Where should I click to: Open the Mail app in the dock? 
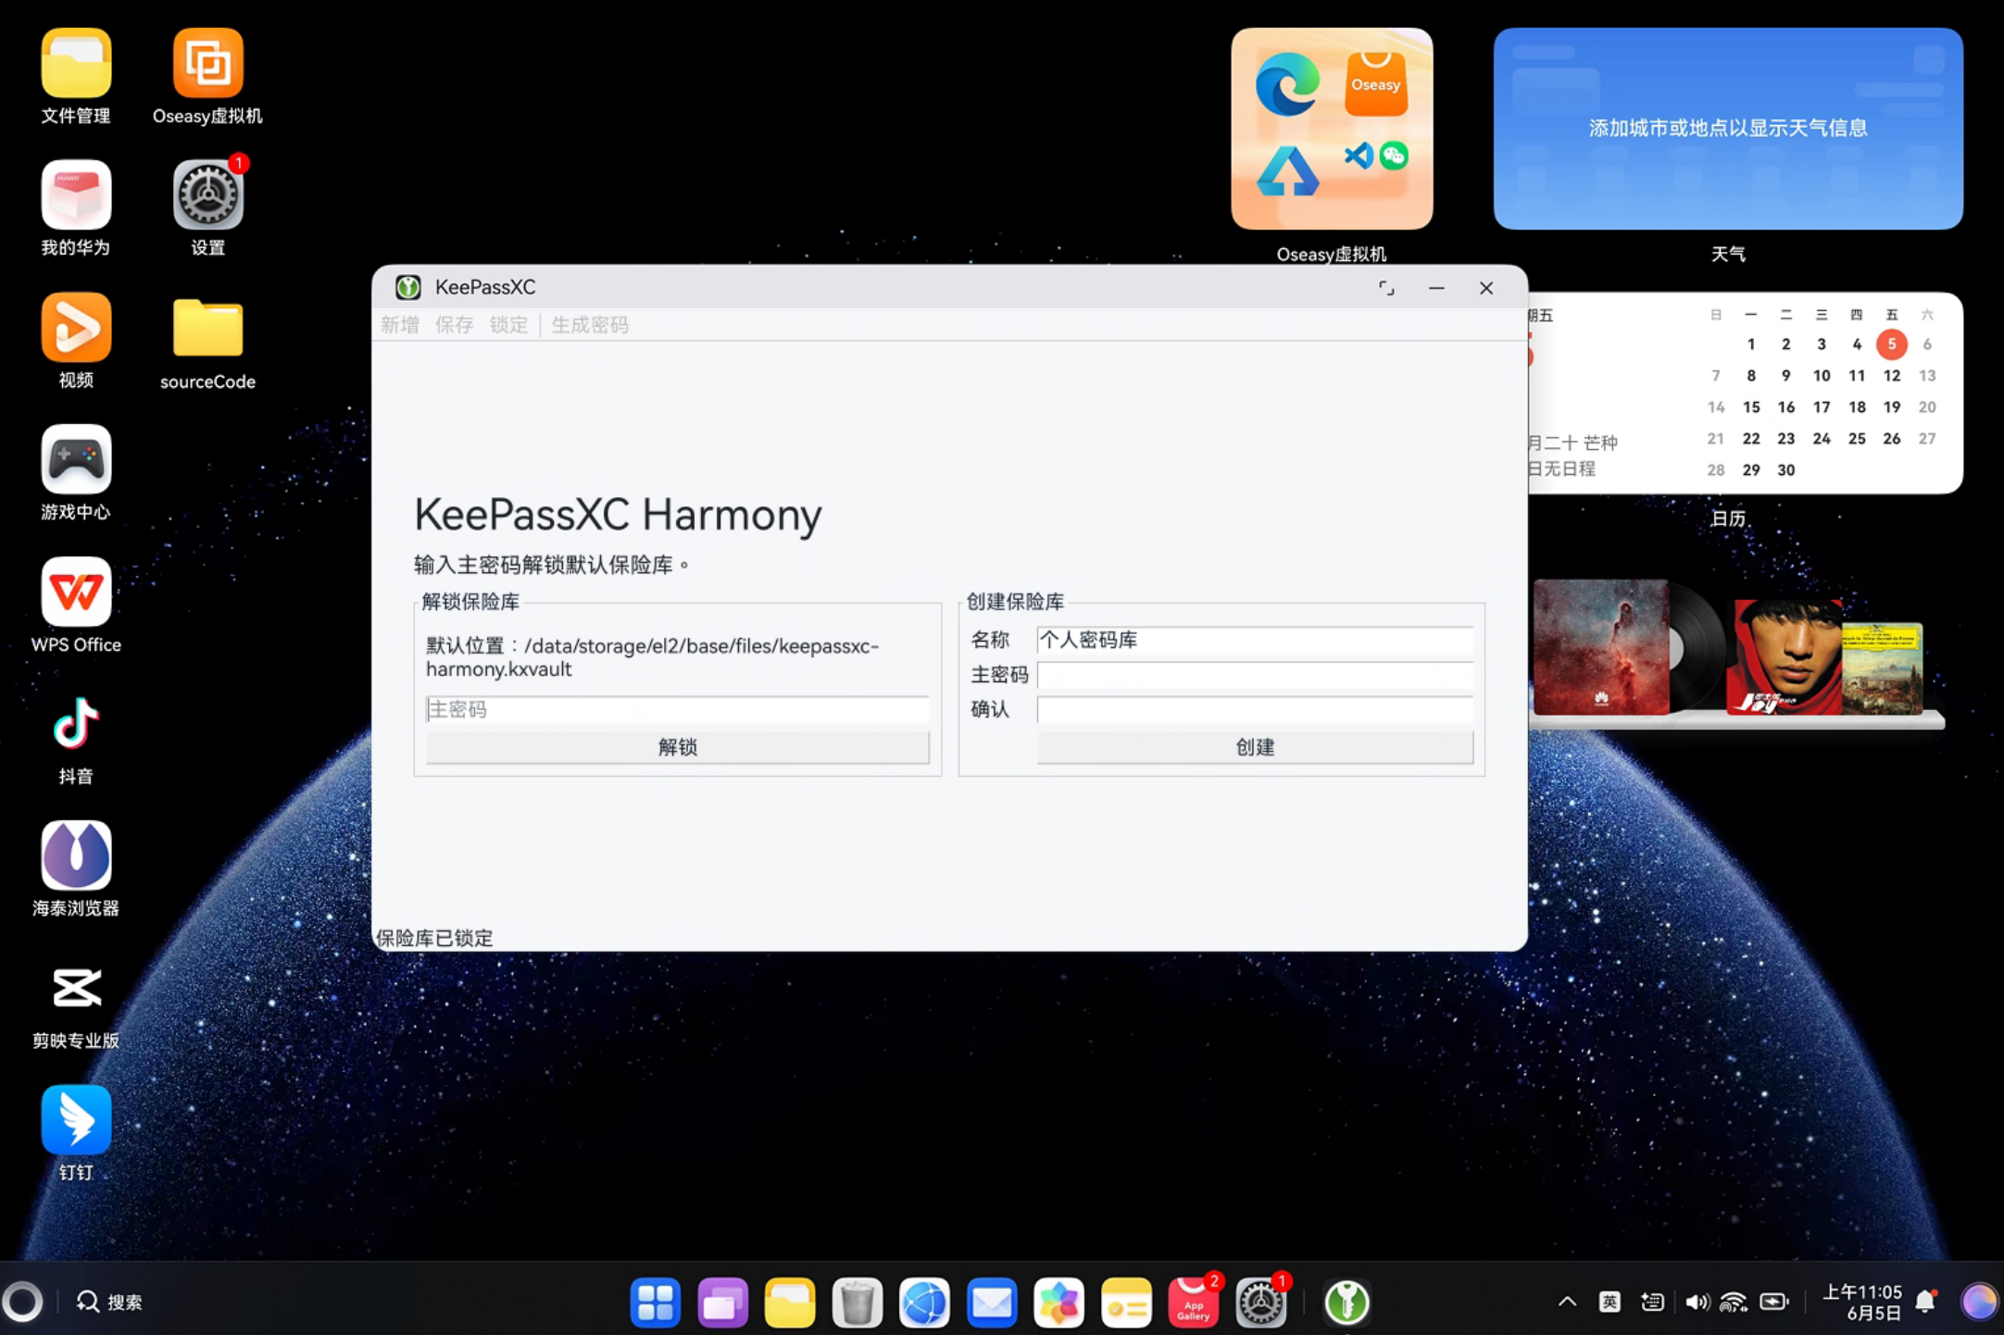point(992,1303)
